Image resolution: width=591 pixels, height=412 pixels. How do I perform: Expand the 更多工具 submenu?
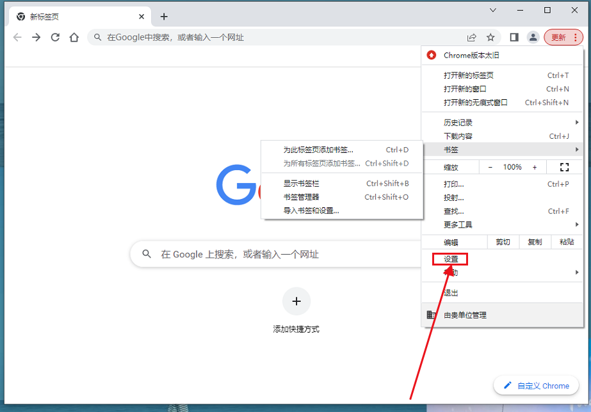pos(502,225)
